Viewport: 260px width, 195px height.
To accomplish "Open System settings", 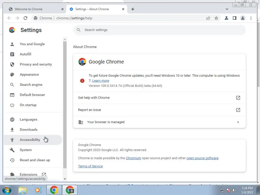I will pos(33,150).
